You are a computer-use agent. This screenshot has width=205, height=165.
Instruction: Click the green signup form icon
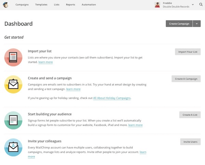(x=13, y=120)
